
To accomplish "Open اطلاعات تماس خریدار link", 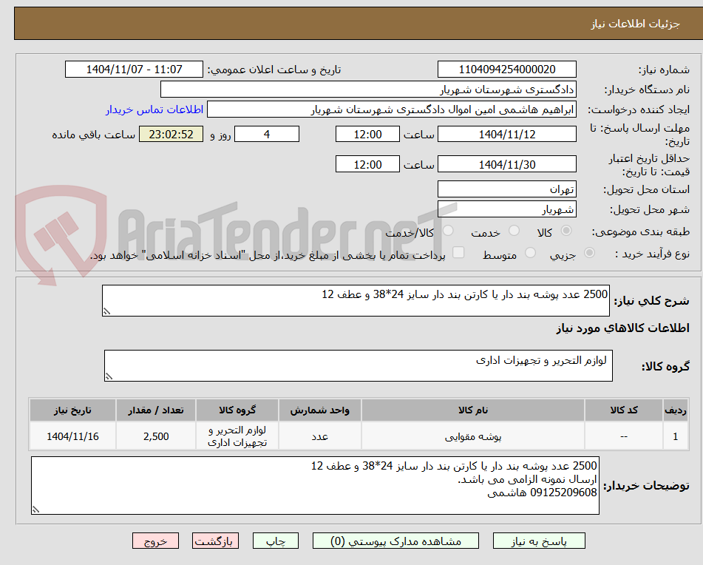I will pos(154,109).
